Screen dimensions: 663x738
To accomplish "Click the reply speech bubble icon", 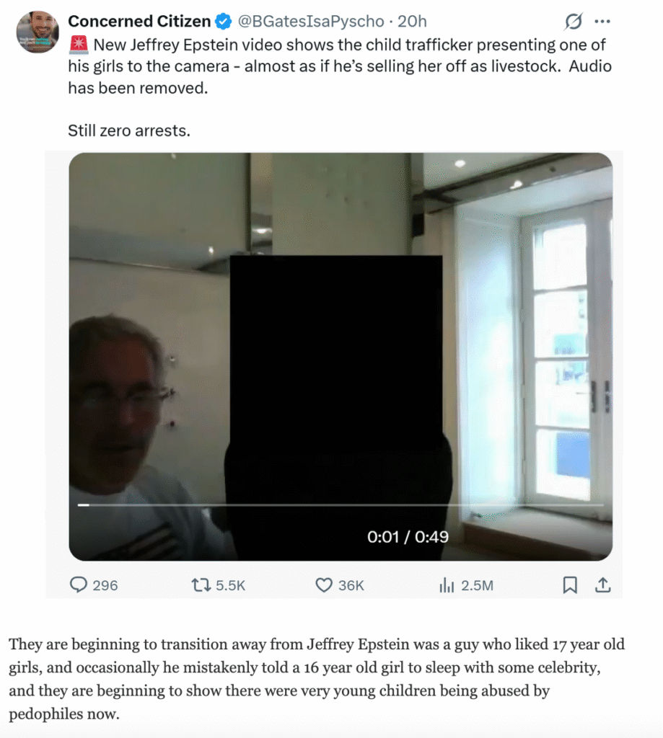I will click(x=78, y=584).
